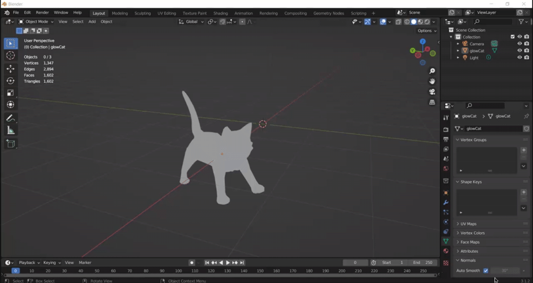Hide glowCat in viewport via eye icon

point(519,51)
